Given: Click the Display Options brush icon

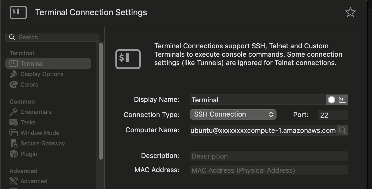Looking at the screenshot, I should tap(13, 74).
